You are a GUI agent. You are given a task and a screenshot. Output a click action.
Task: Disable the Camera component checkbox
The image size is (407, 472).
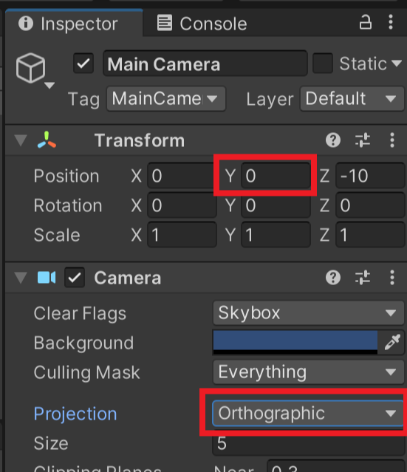75,277
